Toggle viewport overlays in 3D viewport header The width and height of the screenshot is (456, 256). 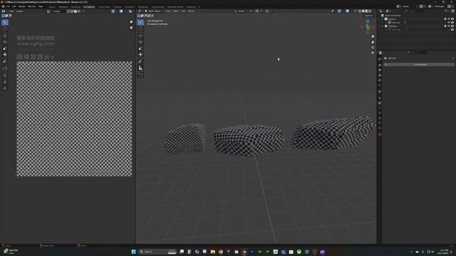[x=348, y=11]
